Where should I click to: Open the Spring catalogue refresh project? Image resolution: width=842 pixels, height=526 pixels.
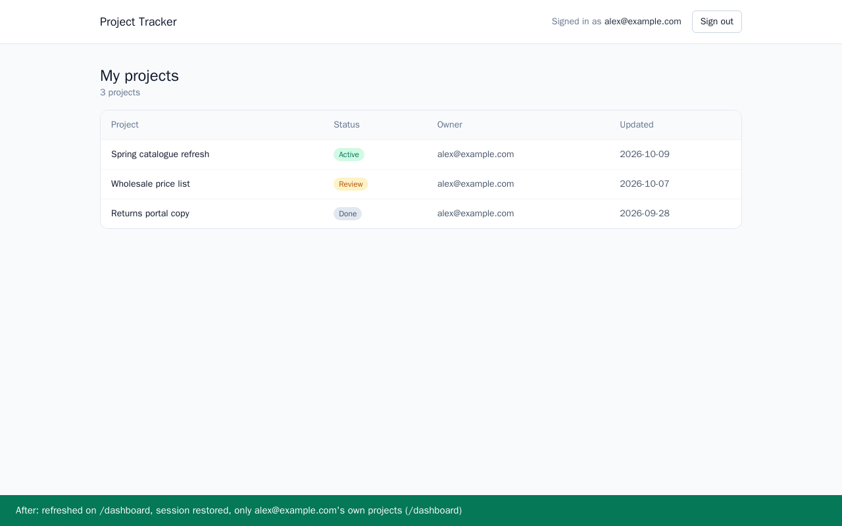point(160,155)
